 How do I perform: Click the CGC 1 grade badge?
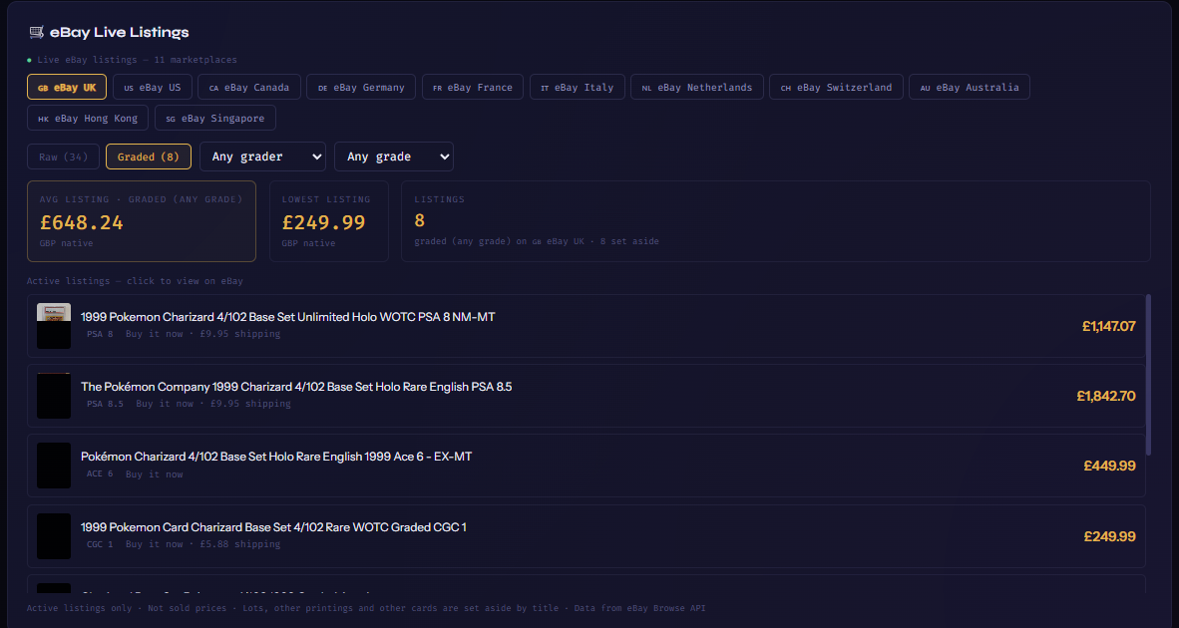[100, 544]
